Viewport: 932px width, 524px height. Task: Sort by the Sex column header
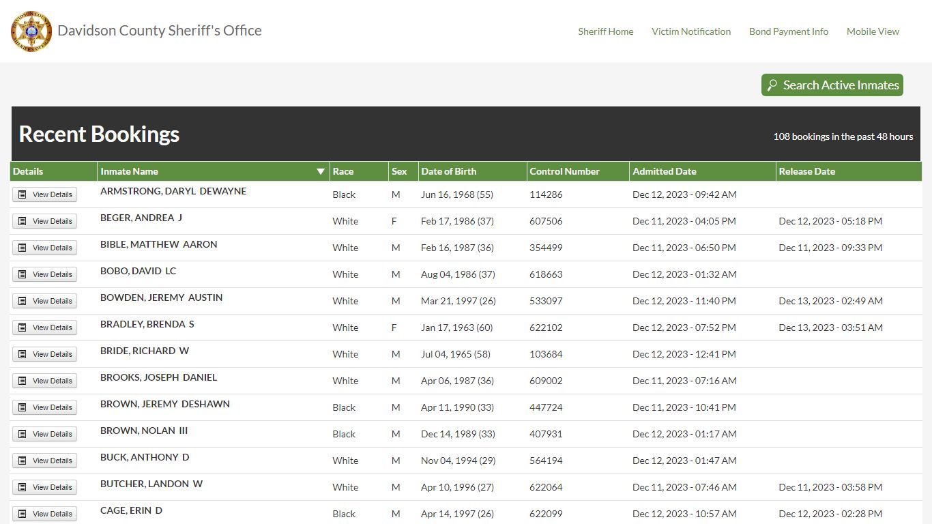pyautogui.click(x=403, y=171)
